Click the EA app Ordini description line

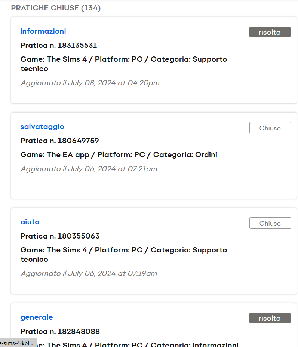click(x=119, y=155)
